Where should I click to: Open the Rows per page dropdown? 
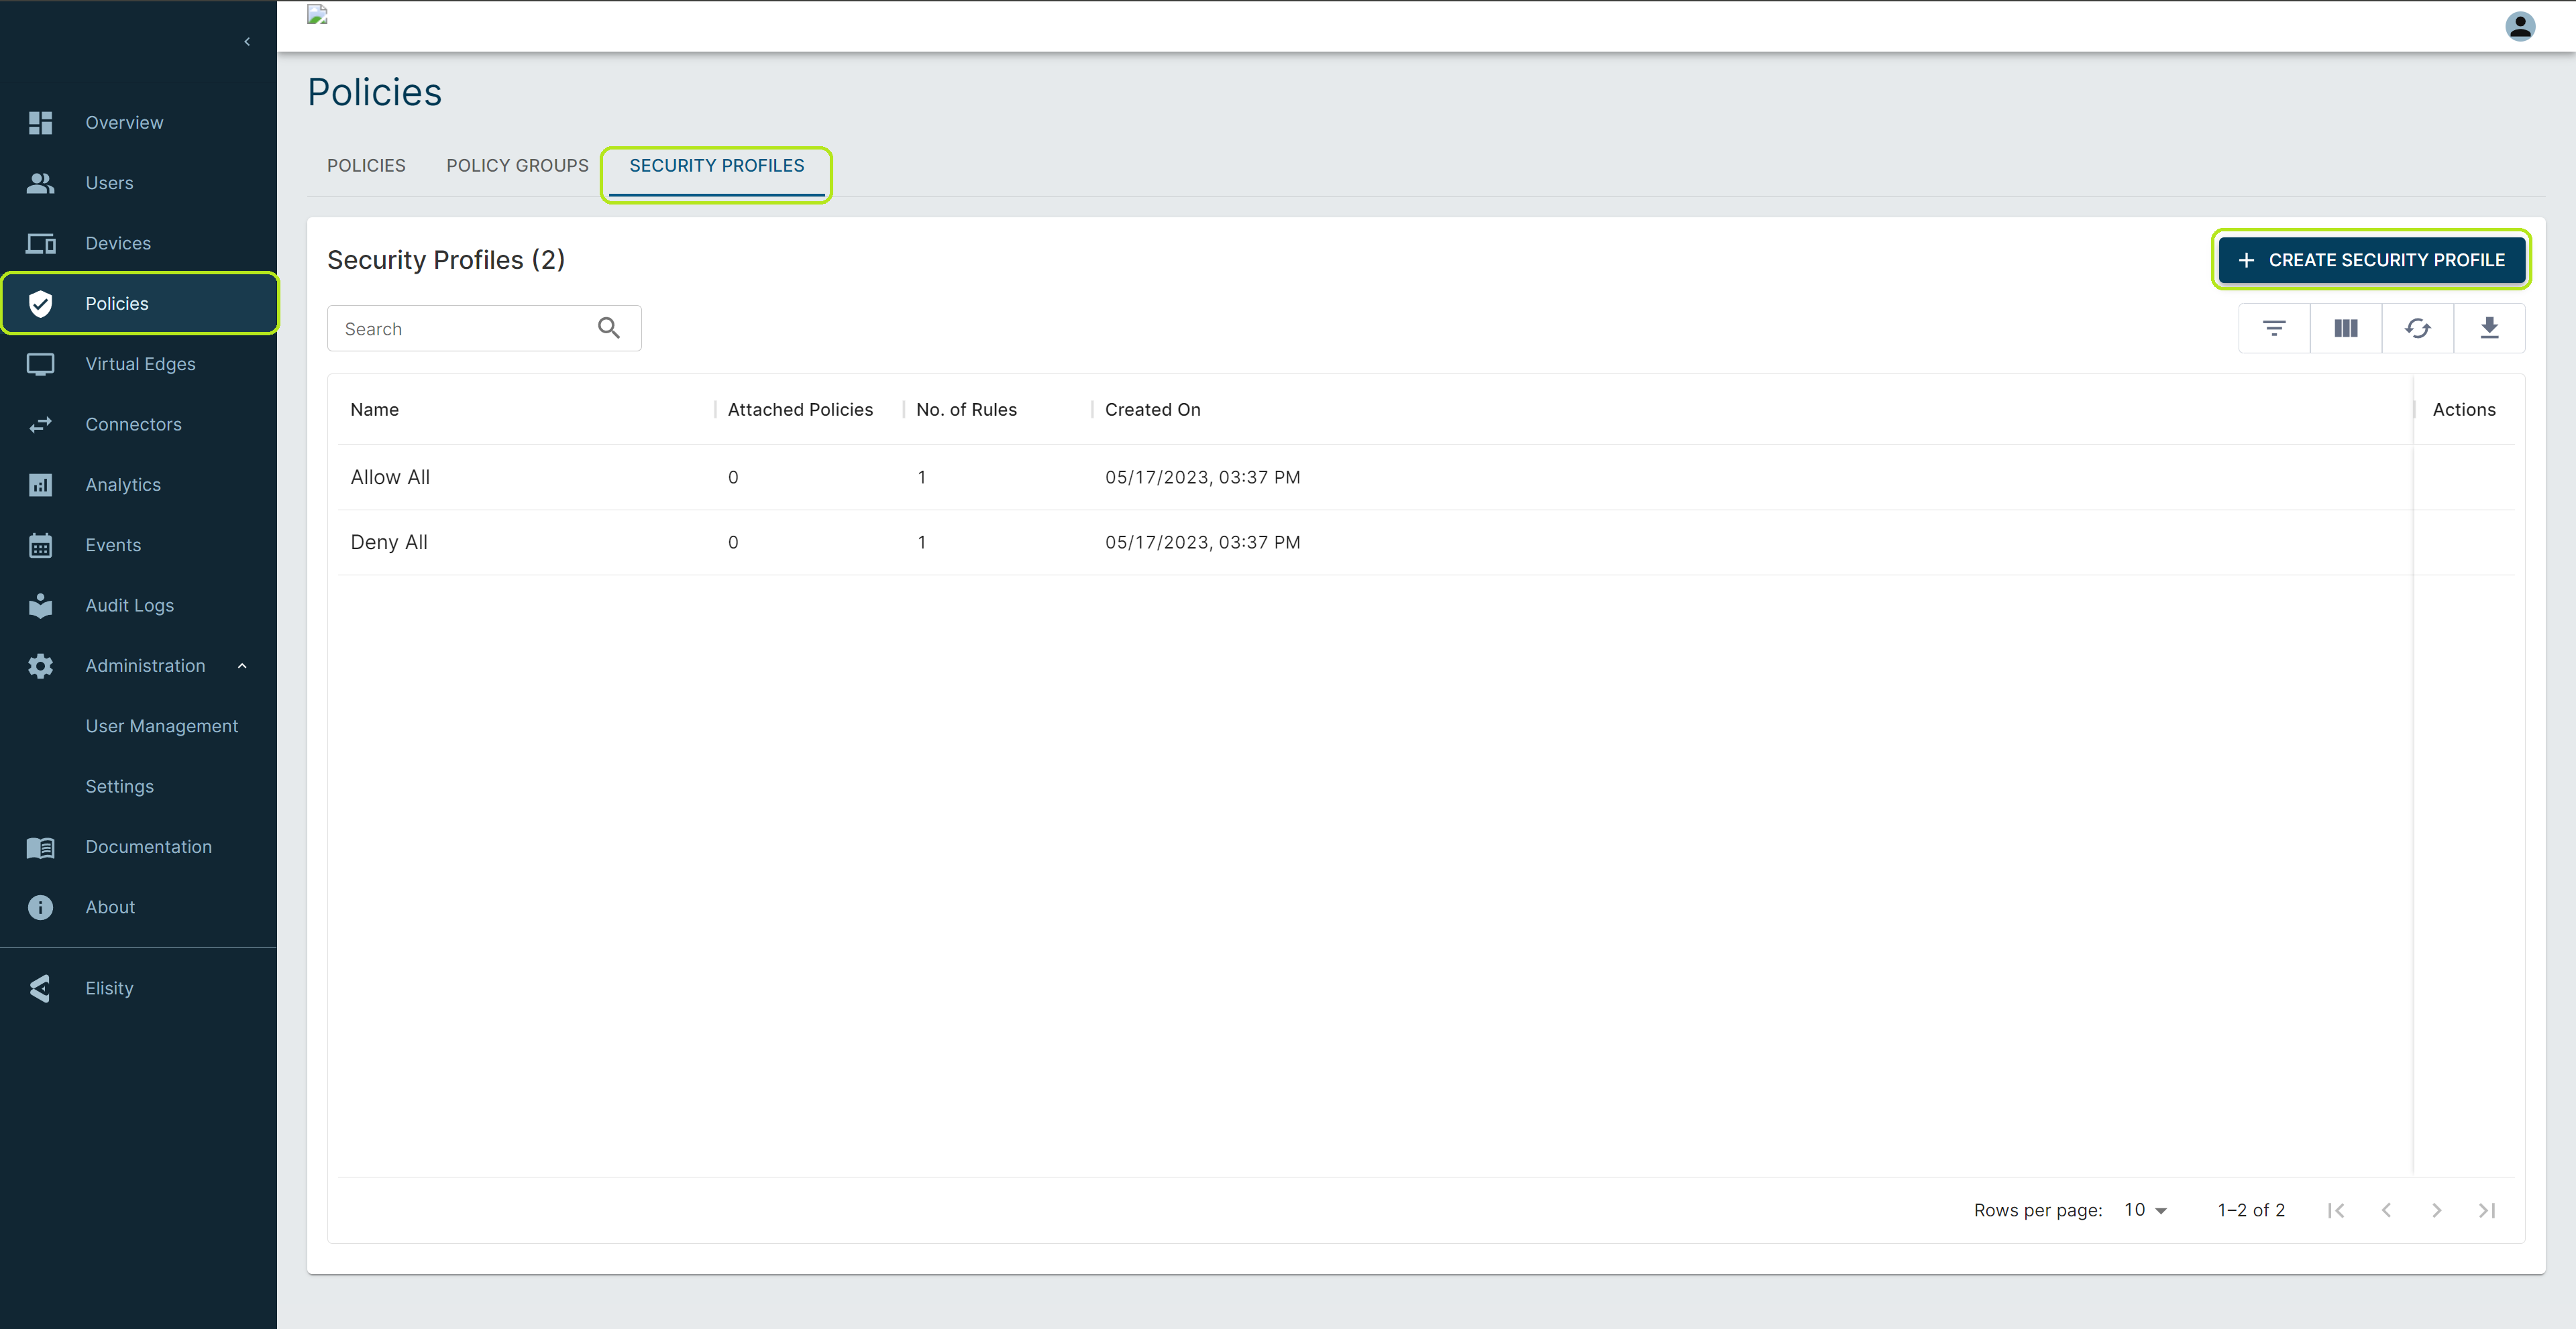pos(2145,1210)
